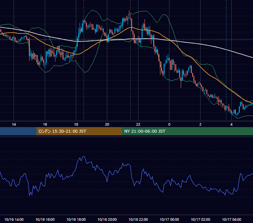Click the hour label 0 on price chart axis
The width and height of the screenshot is (253, 223).
tap(169, 125)
